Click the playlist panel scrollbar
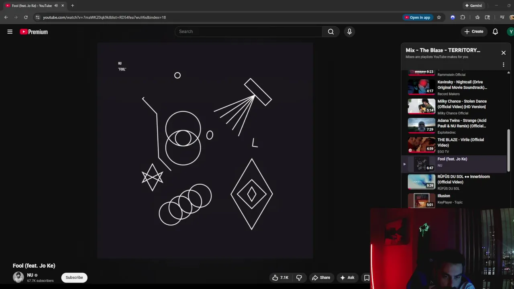Image resolution: width=514 pixels, height=289 pixels. [509, 151]
